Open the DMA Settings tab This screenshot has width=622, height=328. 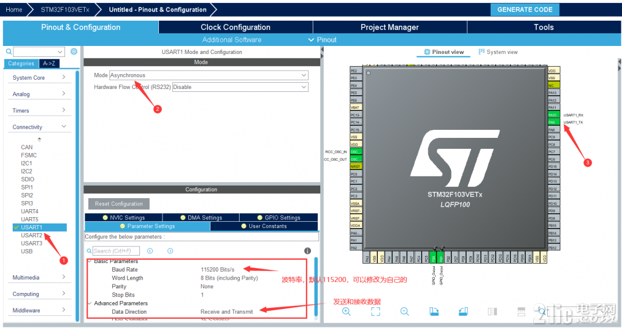[x=201, y=217]
